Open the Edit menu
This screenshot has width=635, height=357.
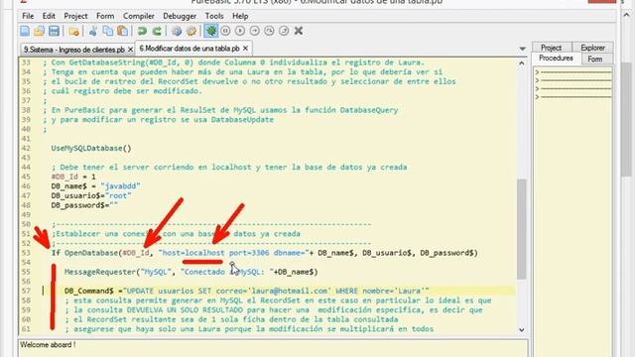click(49, 16)
